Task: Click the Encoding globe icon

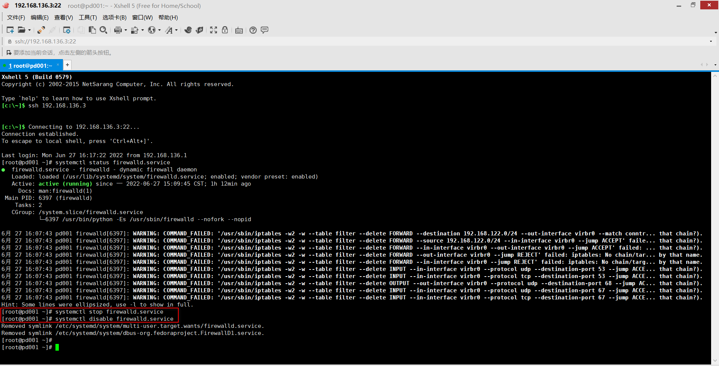Action: coord(151,30)
